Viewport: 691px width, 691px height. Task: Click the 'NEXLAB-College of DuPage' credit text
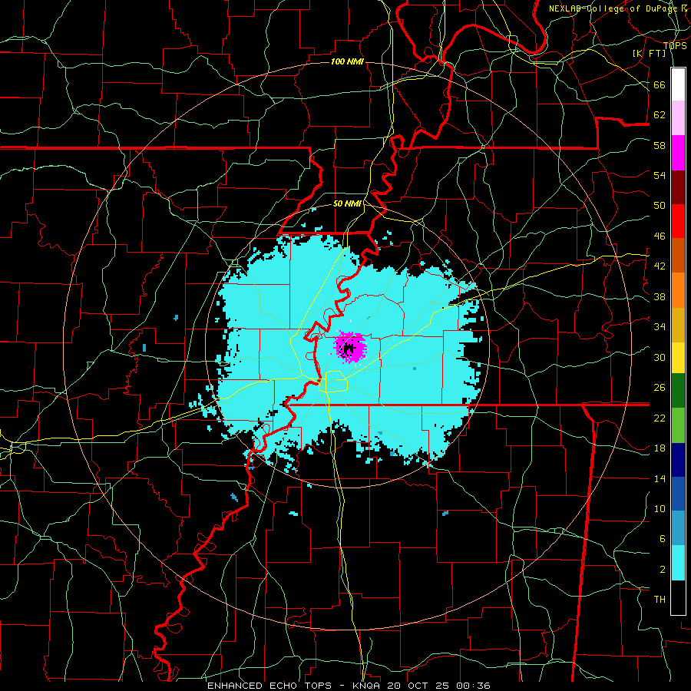point(613,8)
